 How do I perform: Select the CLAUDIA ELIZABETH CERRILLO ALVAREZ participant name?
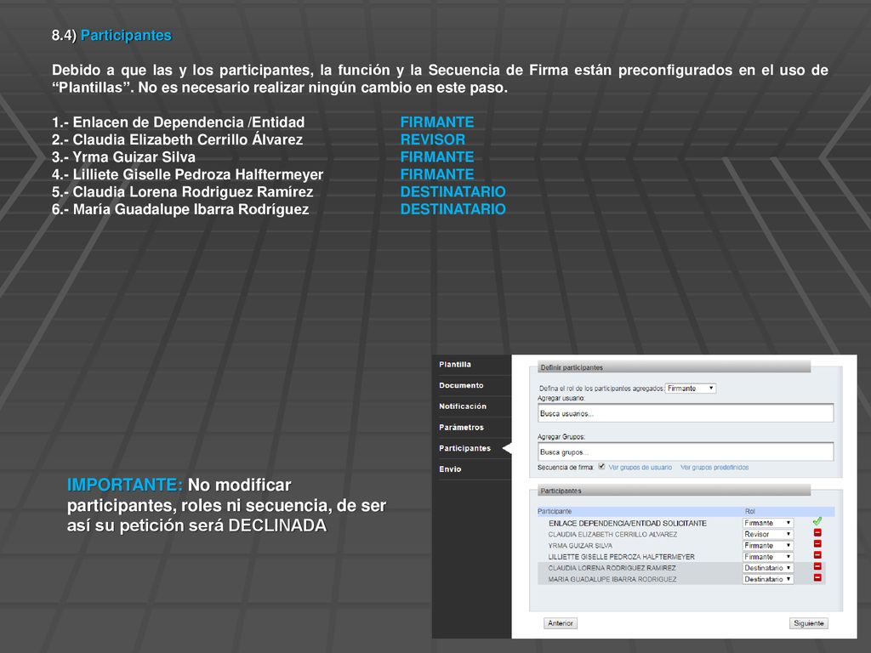click(612, 535)
